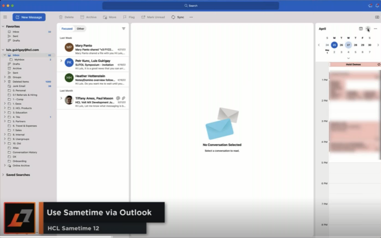Open the calendar pane more options ellipsis
The image size is (381, 238).
pyautogui.click(x=375, y=29)
